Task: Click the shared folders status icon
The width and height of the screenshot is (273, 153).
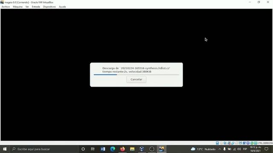Action: click(237, 143)
